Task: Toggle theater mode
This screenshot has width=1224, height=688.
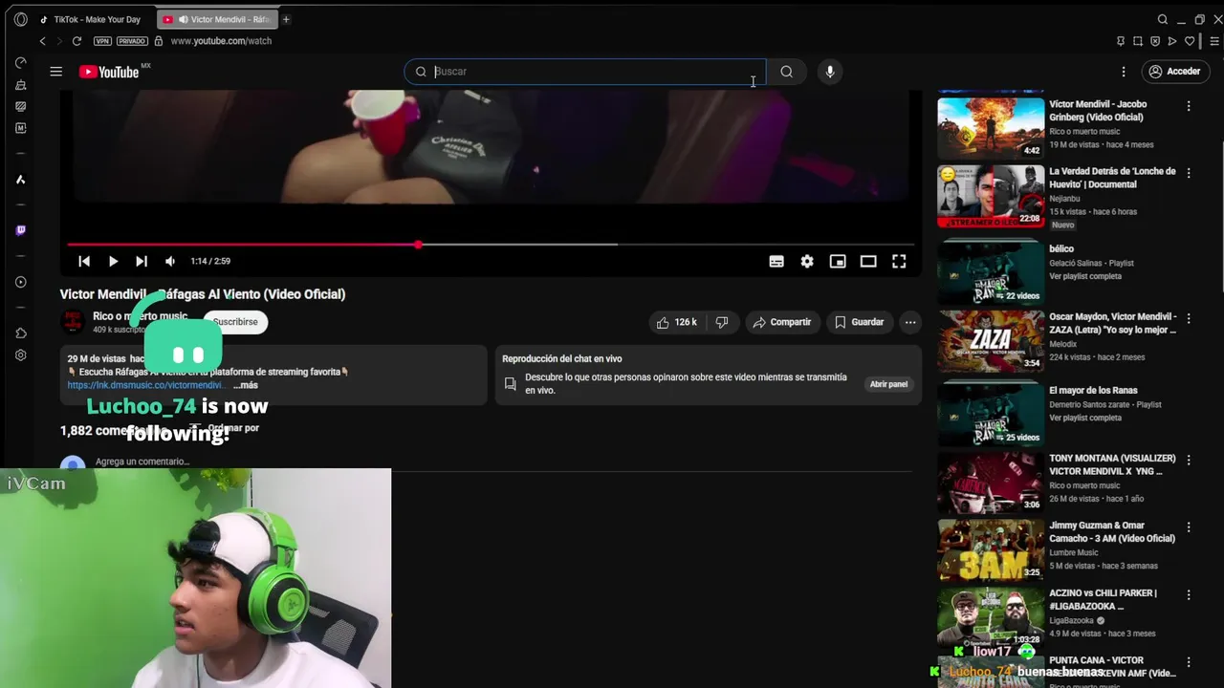Action: tap(868, 261)
